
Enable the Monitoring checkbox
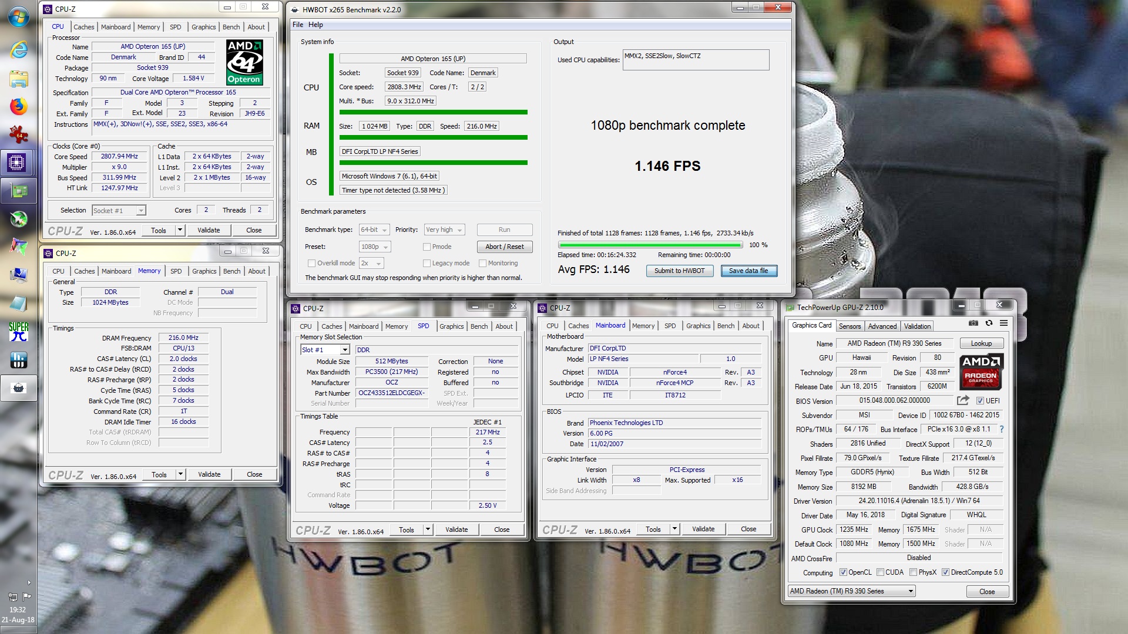483,263
